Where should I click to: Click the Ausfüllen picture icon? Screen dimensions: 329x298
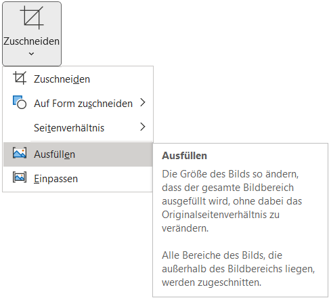[20, 153]
